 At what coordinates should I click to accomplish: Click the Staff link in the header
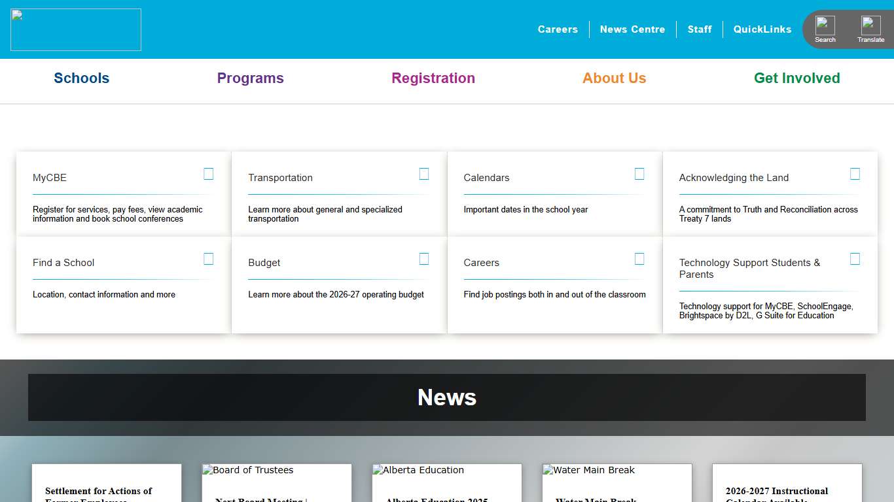click(700, 29)
